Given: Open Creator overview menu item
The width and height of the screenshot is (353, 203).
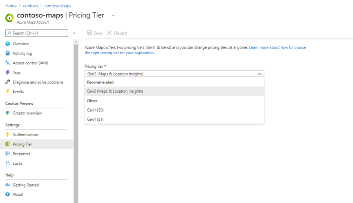Looking at the screenshot, I should 27,113.
